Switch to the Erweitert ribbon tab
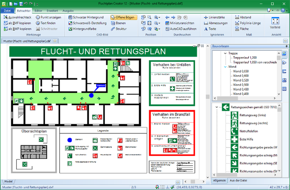Viewport: 290px width, 190px height. click(x=52, y=11)
